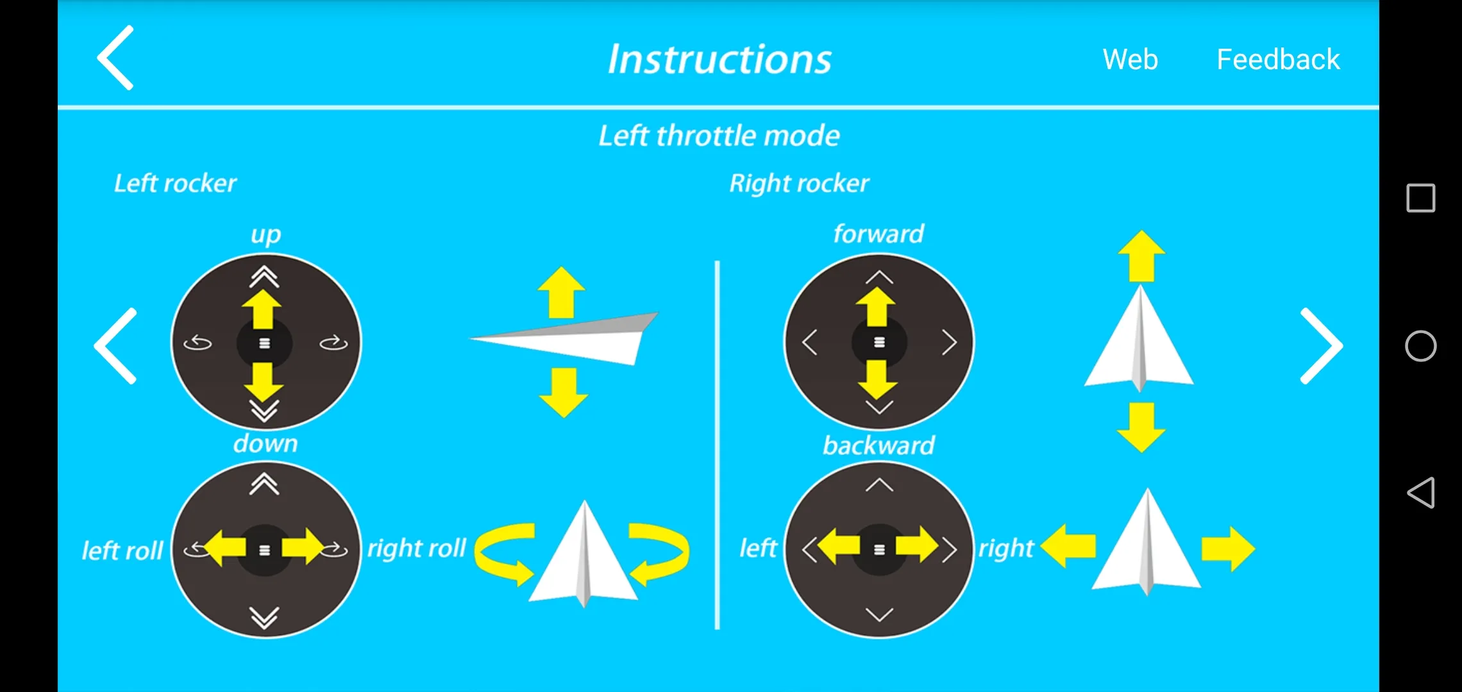Open the Web link
The height and width of the screenshot is (692, 1462).
click(1130, 59)
